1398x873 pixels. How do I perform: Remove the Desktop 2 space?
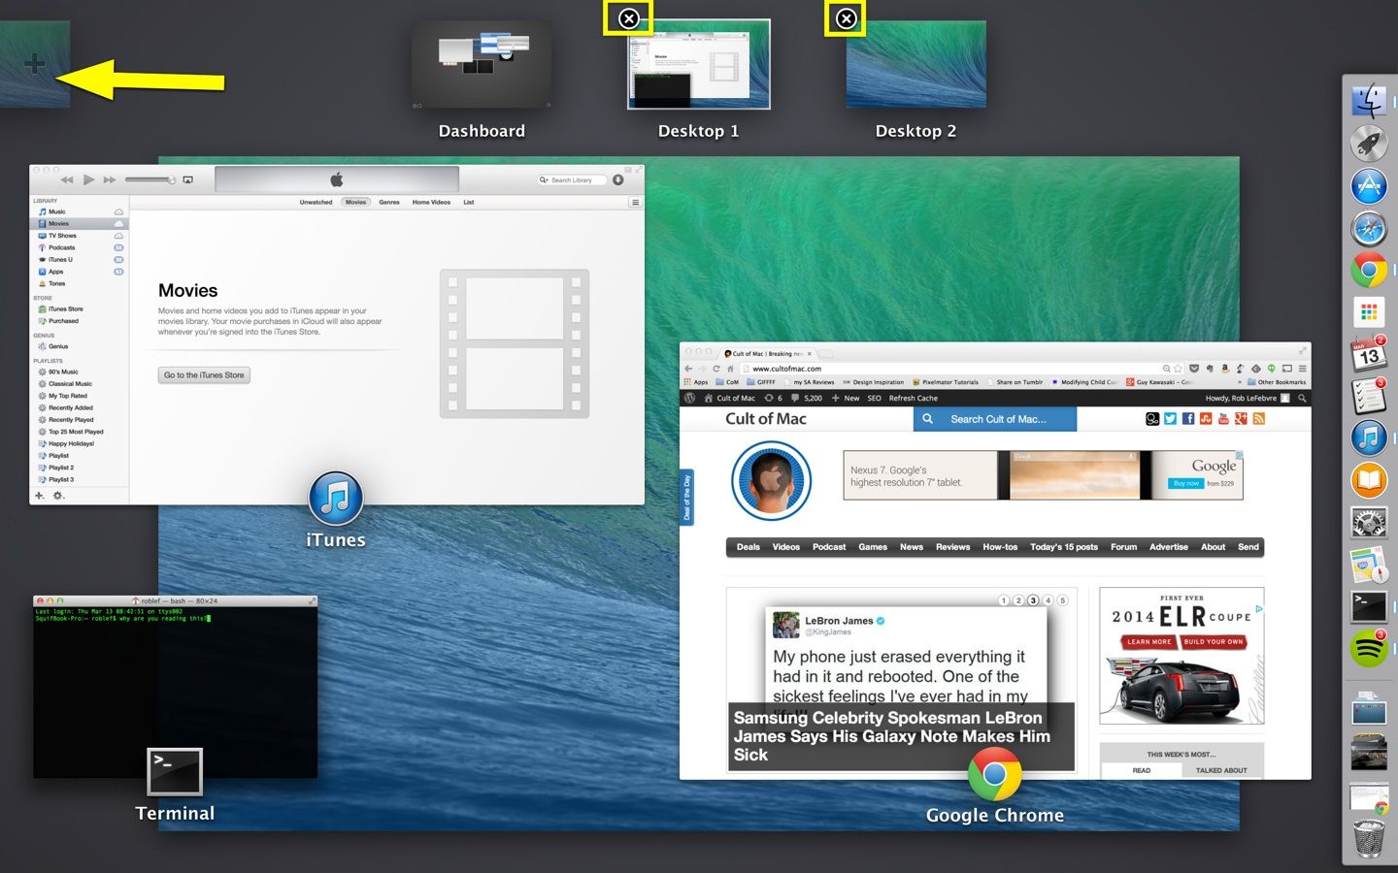point(846,18)
